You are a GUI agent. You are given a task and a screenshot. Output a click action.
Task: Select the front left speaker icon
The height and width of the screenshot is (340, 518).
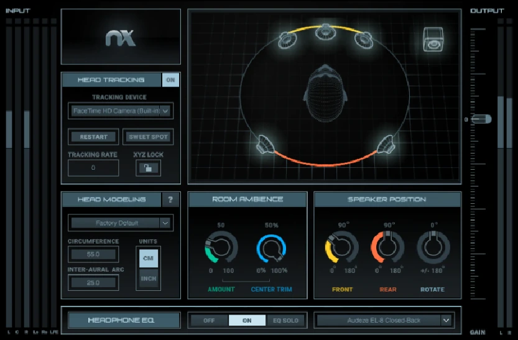(x=287, y=40)
